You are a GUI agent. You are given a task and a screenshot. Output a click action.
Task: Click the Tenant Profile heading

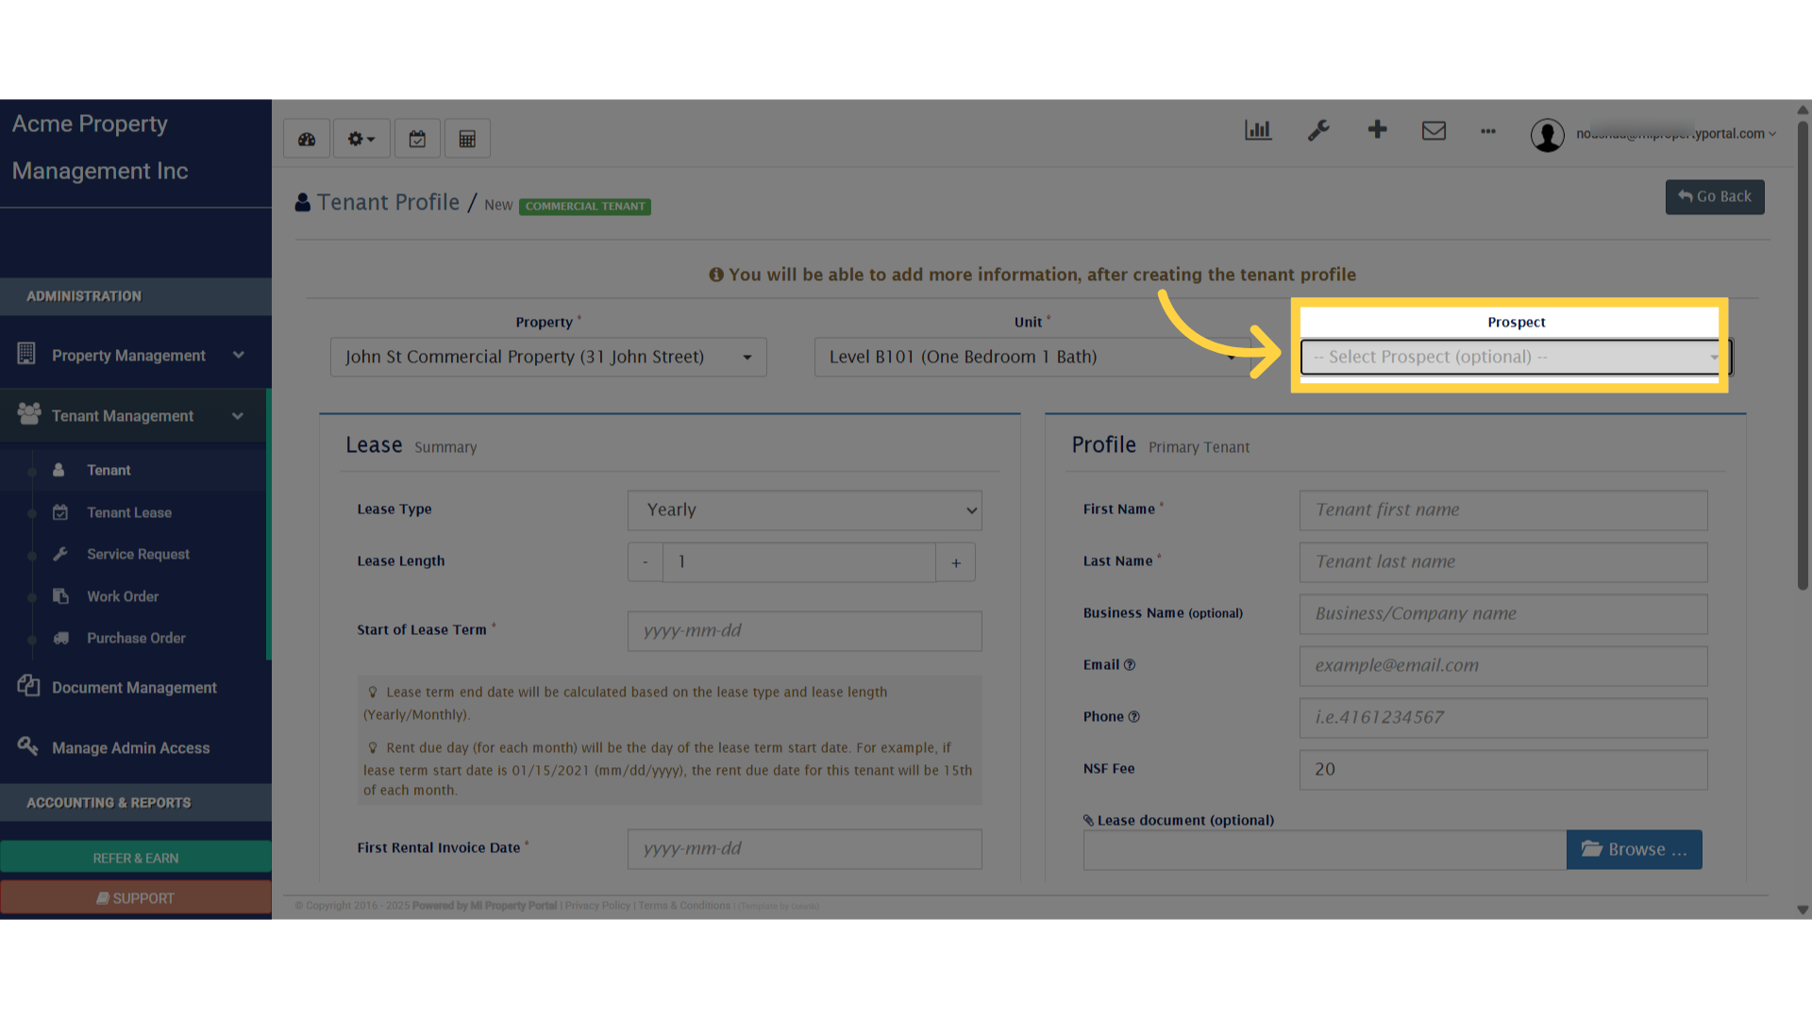(388, 203)
